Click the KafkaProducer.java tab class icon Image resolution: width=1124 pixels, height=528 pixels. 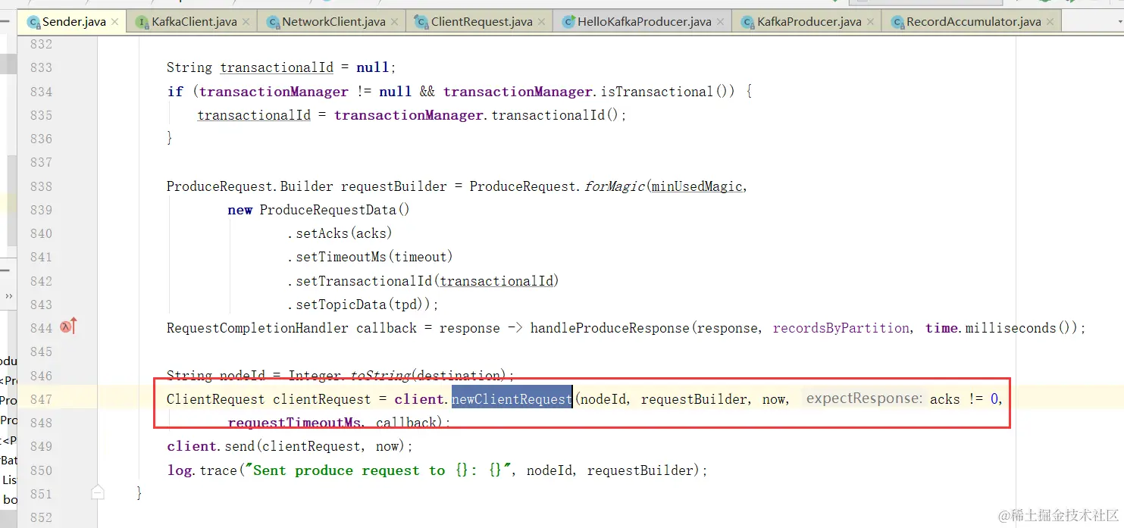click(x=748, y=22)
